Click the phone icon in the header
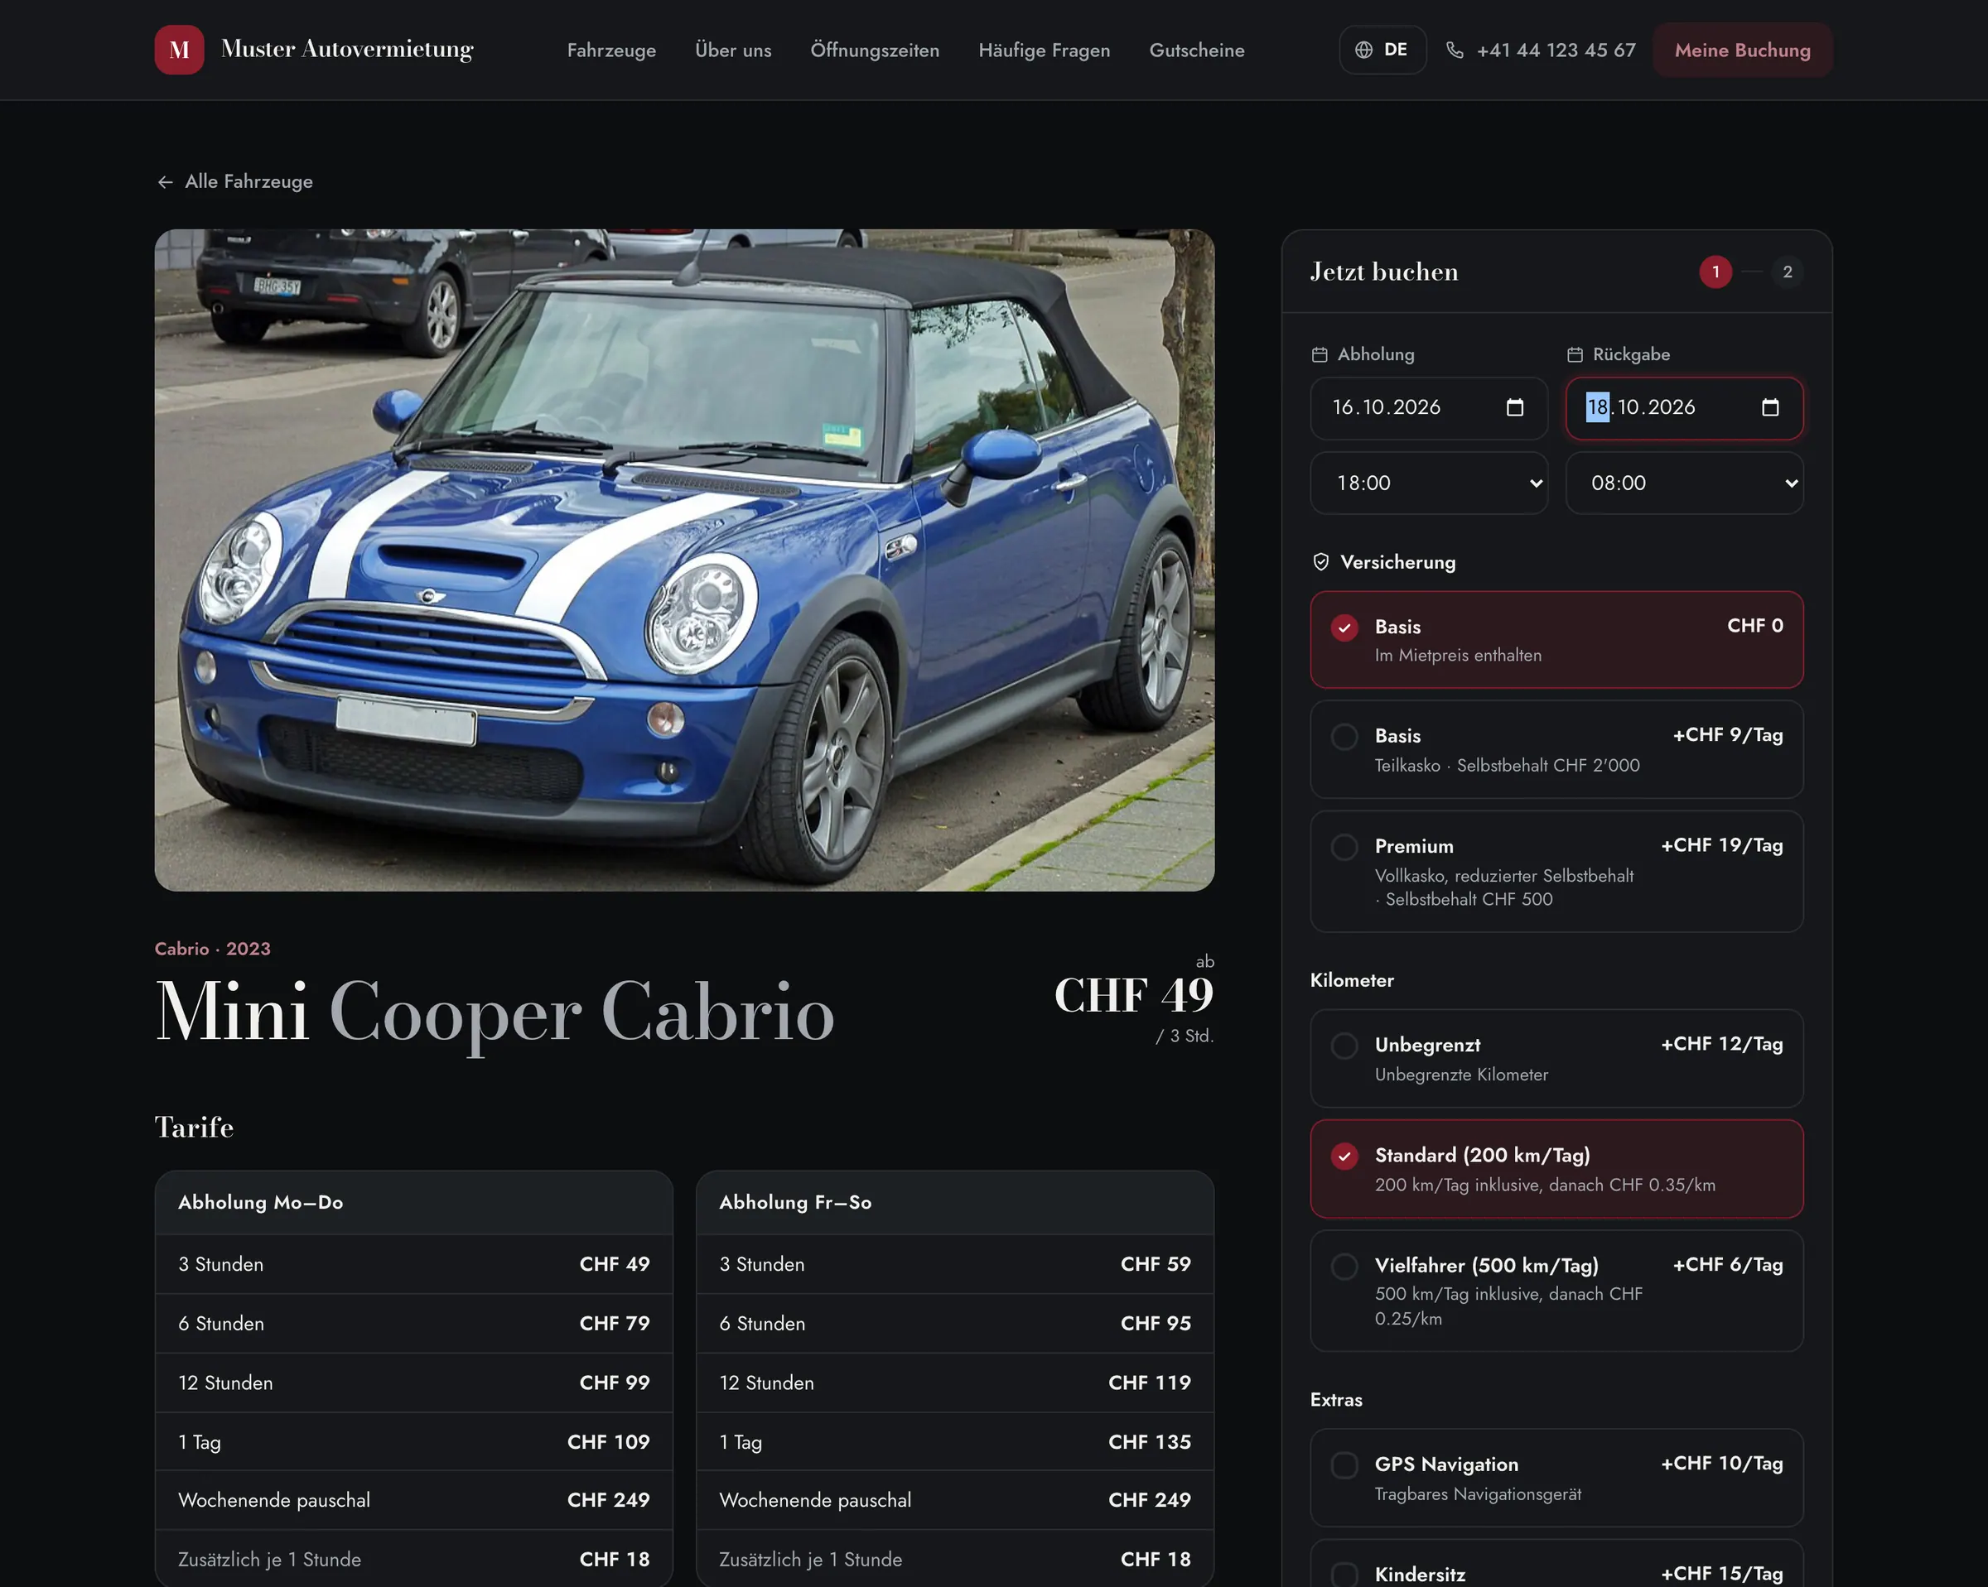The height and width of the screenshot is (1587, 1988). click(x=1454, y=50)
